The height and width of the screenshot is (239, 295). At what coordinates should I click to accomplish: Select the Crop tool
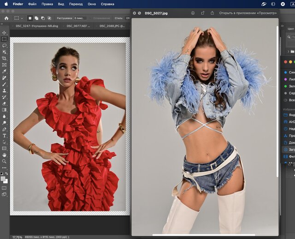click(x=4, y=58)
